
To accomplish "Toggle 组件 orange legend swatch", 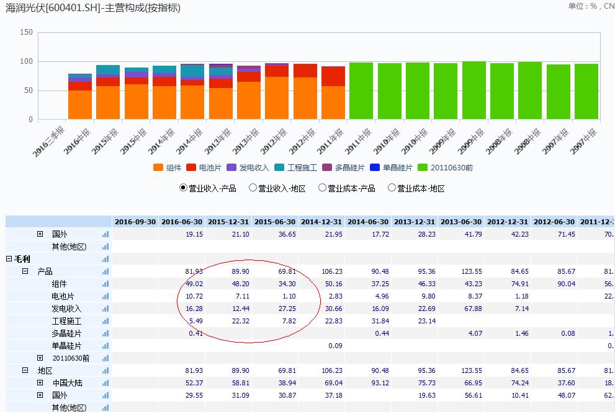I will (158, 167).
